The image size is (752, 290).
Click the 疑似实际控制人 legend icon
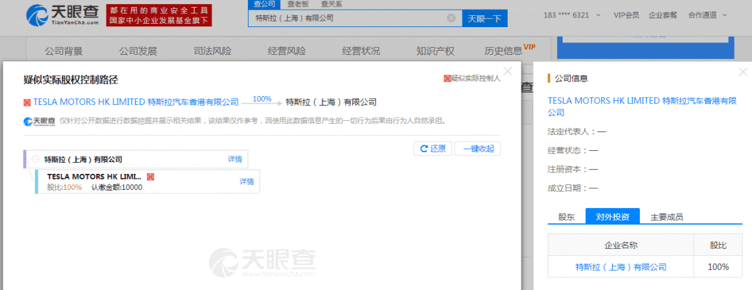point(447,79)
